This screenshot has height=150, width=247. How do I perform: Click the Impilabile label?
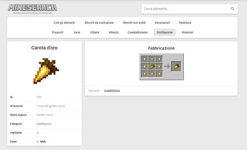[16, 133]
